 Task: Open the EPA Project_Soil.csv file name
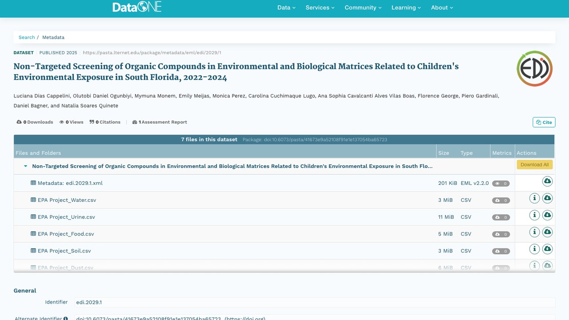click(x=64, y=251)
